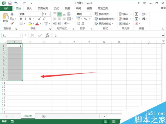This screenshot has height=124, width=166.
Task: Center text horizontally
Action: coord(59,19)
